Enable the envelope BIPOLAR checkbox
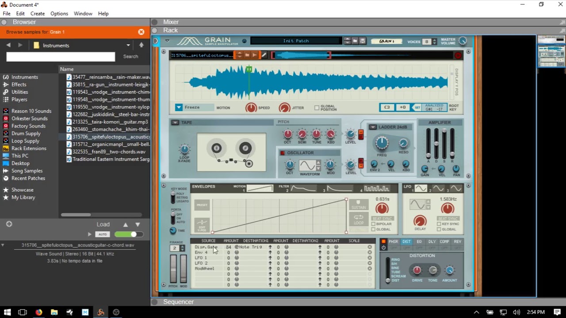This screenshot has width=566, height=318. (374, 224)
